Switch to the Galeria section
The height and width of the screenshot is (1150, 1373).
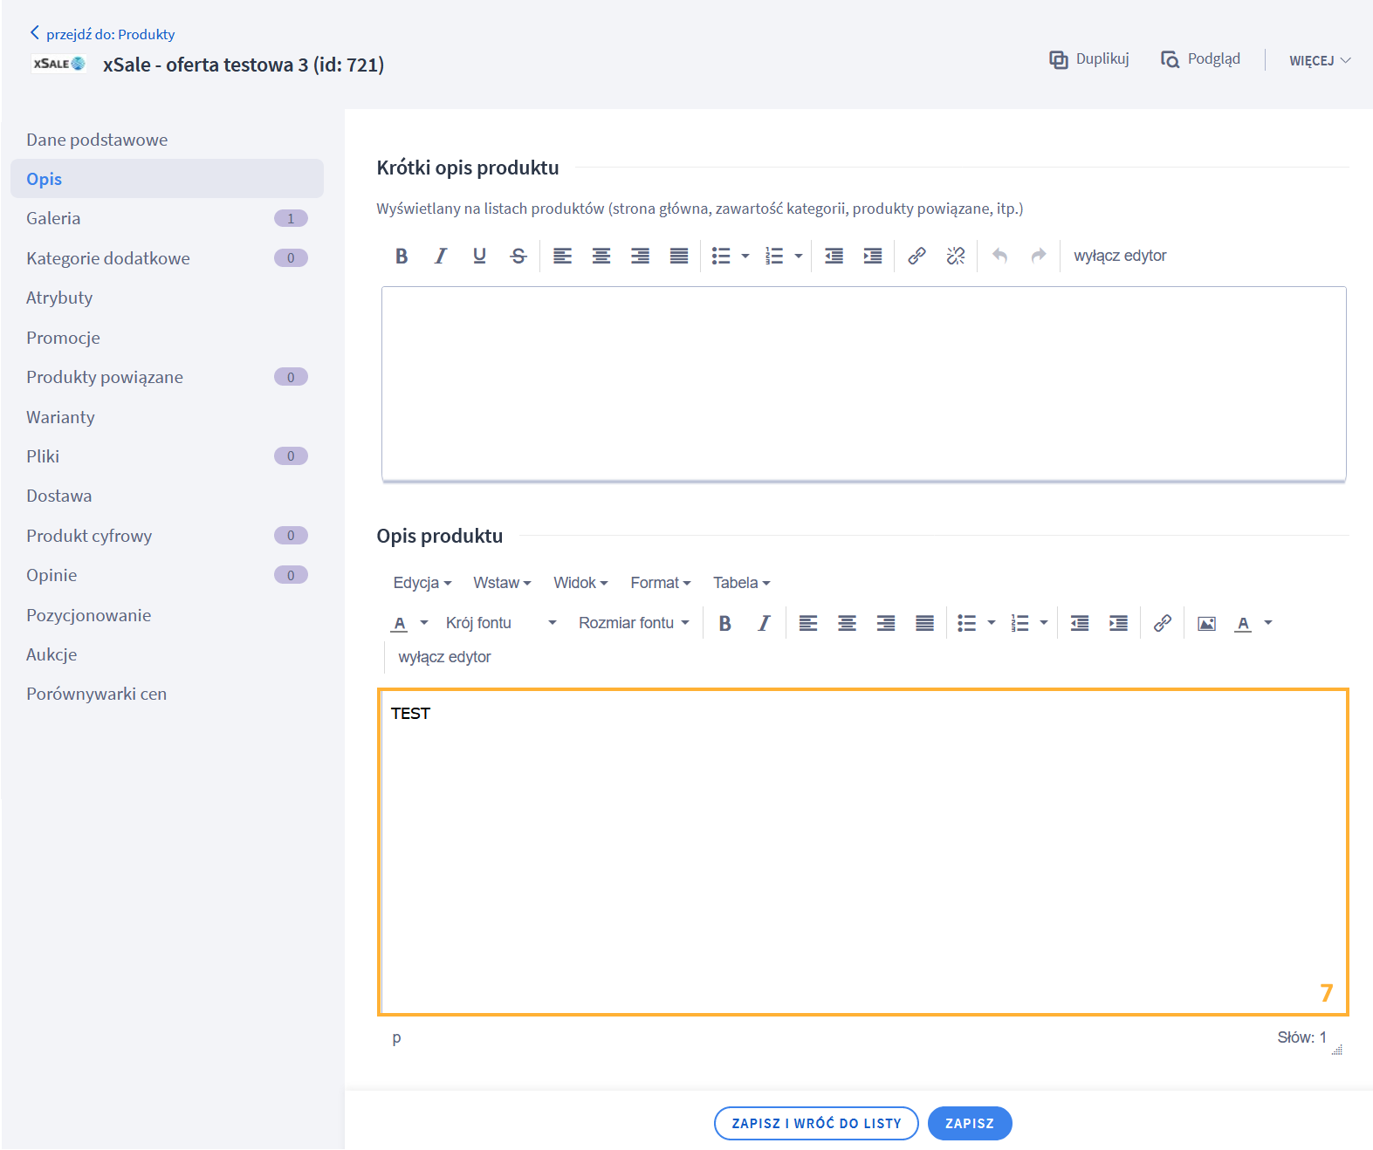[x=53, y=218]
